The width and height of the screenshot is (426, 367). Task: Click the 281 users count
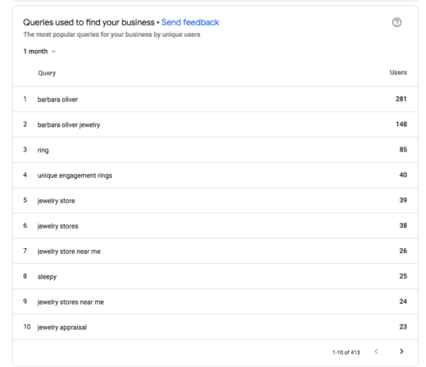(401, 99)
